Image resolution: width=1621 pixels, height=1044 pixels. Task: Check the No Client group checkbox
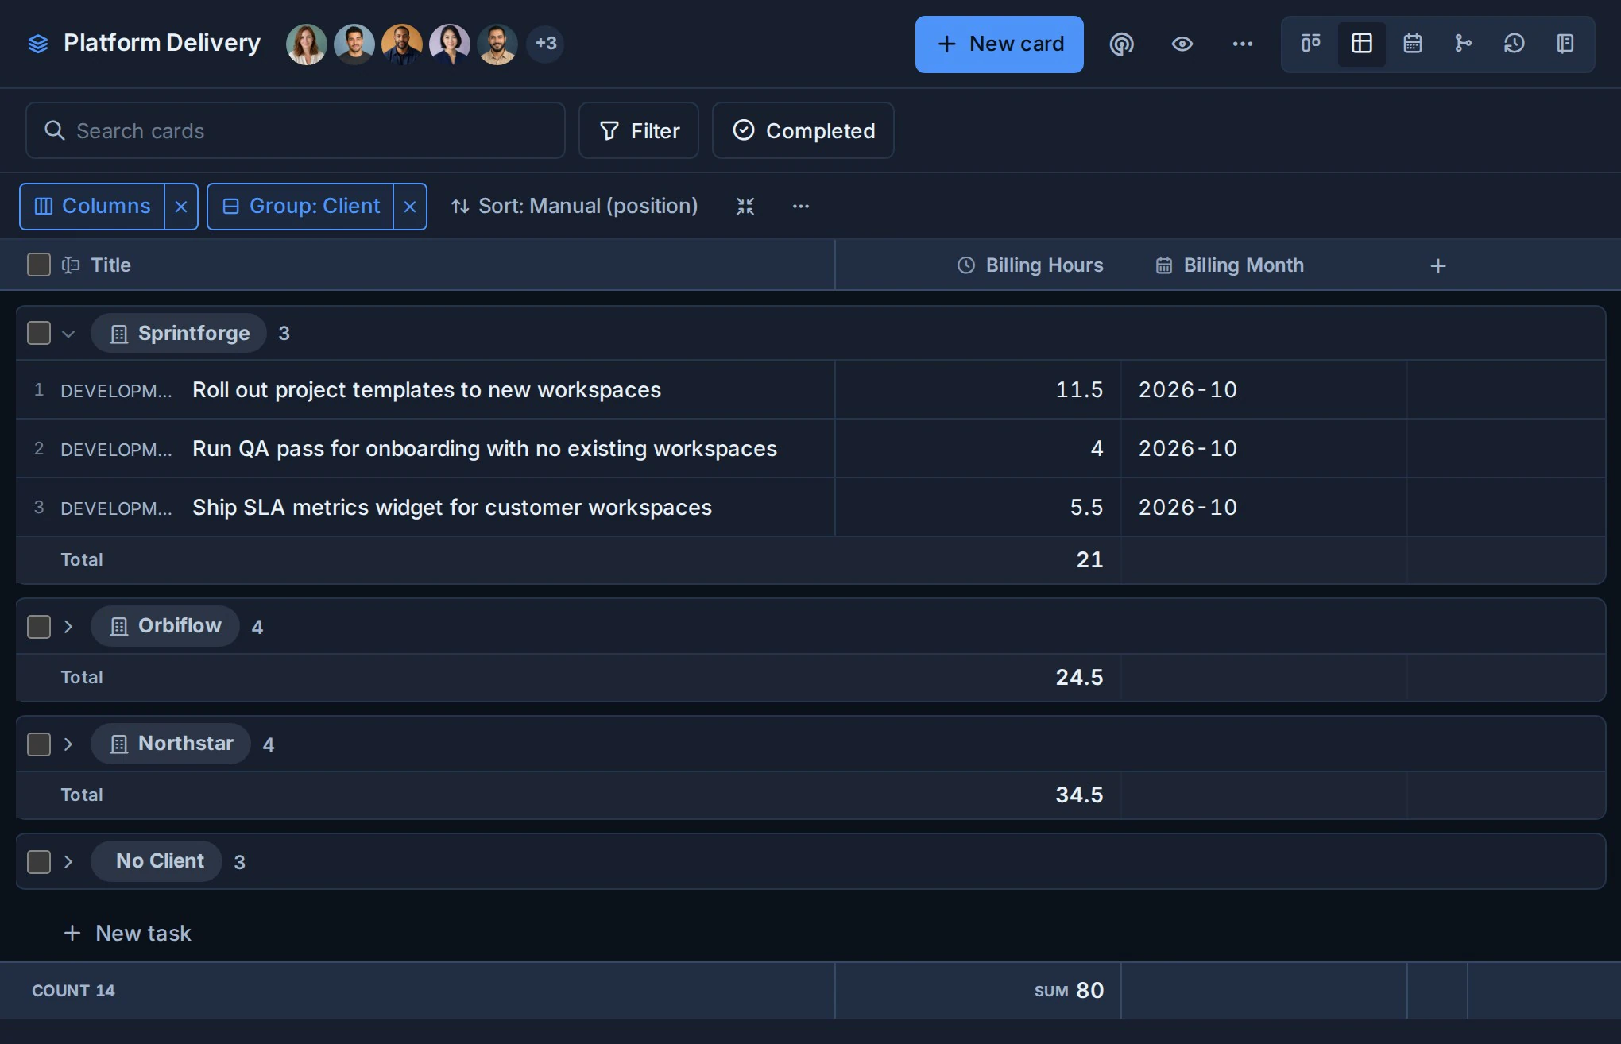tap(39, 862)
